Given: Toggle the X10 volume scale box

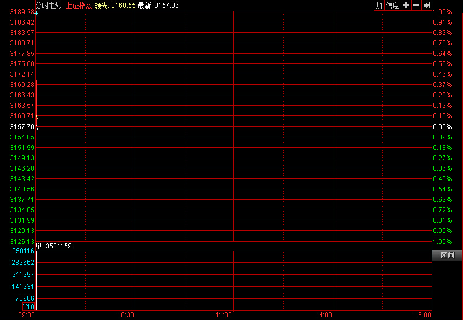Looking at the screenshot, I should 28,307.
